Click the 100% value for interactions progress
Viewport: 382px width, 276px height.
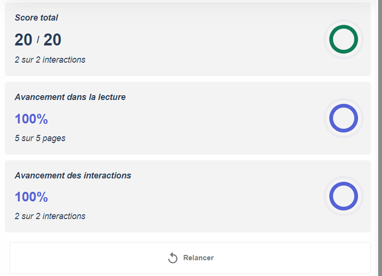[x=31, y=197]
